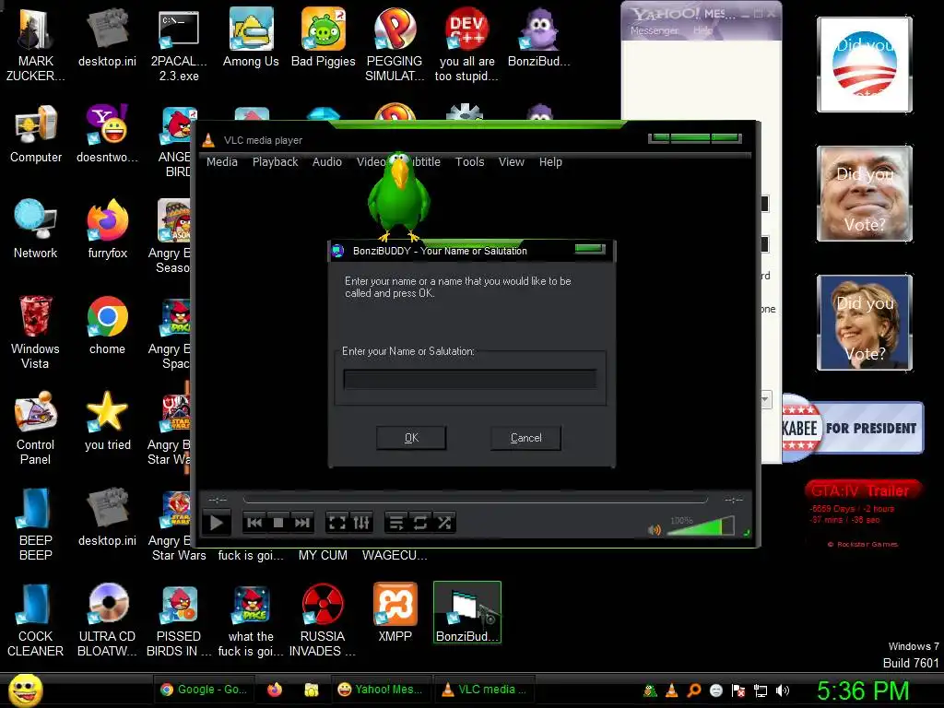Select the Network desktop icon
This screenshot has width=944, height=708.
pyautogui.click(x=36, y=230)
